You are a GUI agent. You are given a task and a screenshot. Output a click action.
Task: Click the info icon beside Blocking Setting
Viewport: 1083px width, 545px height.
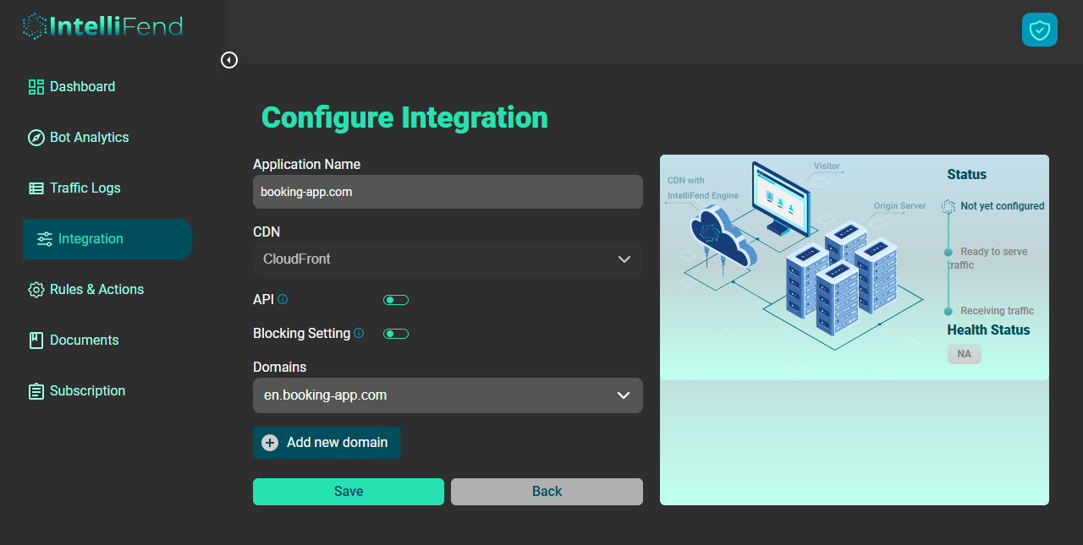click(x=359, y=333)
